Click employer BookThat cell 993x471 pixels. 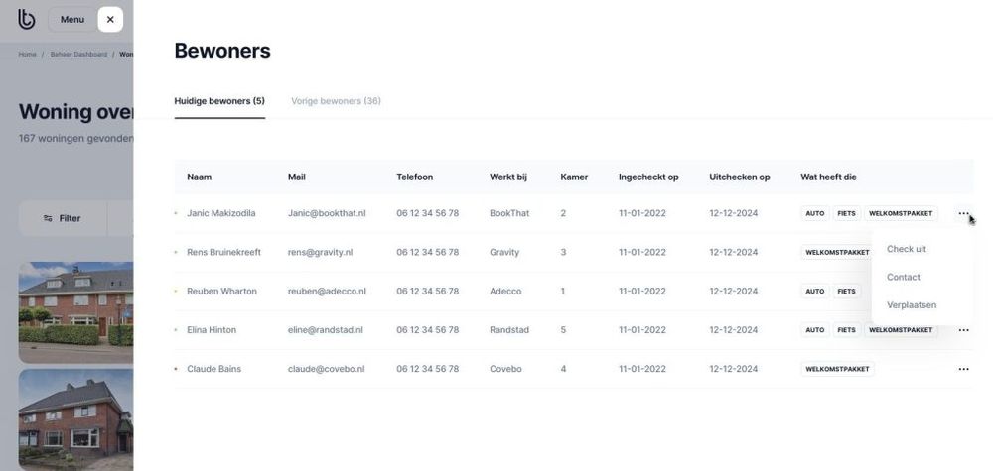[509, 214]
